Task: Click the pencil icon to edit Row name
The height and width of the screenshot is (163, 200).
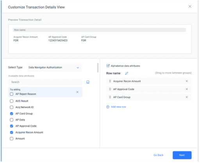Action: tap(127, 73)
